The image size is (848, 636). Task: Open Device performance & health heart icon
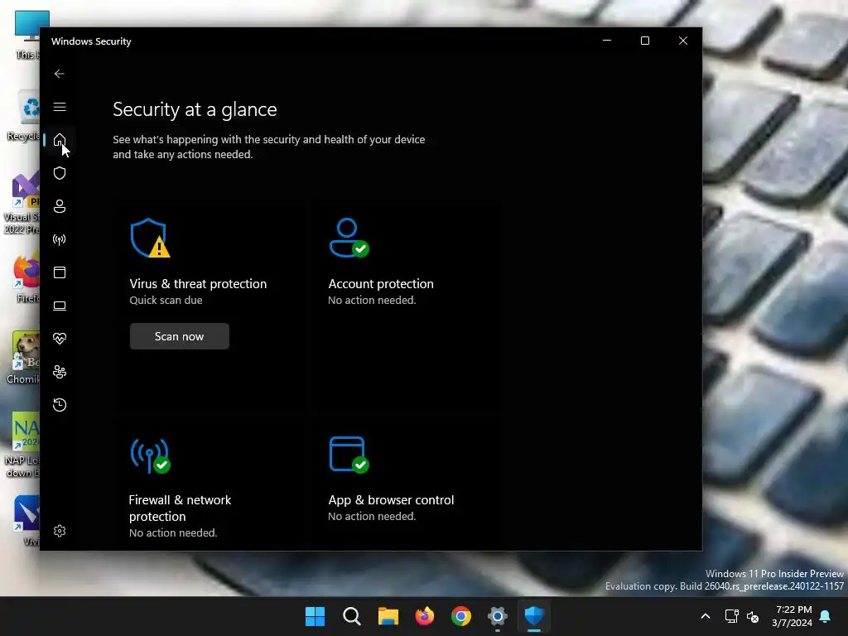coord(60,339)
